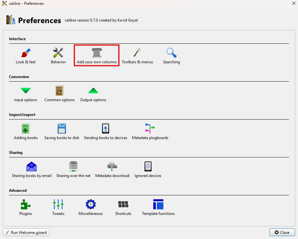Screen dimensions: 298x239
Task: Open Sending books to devices icon
Action: point(106,128)
